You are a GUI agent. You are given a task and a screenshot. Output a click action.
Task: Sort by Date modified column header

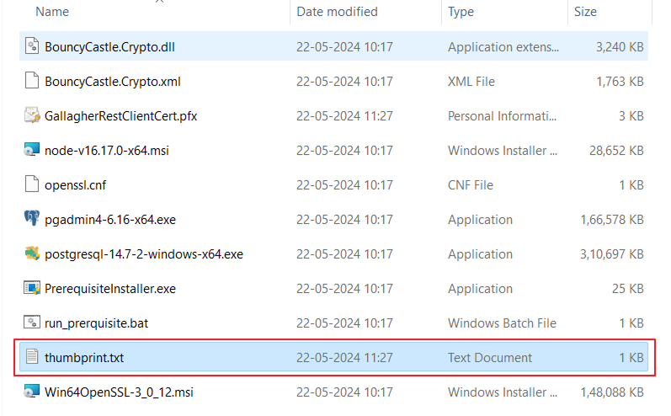pyautogui.click(x=337, y=12)
